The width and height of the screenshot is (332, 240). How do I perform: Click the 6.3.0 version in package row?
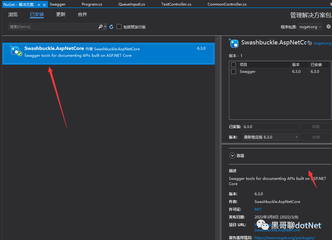click(201, 48)
